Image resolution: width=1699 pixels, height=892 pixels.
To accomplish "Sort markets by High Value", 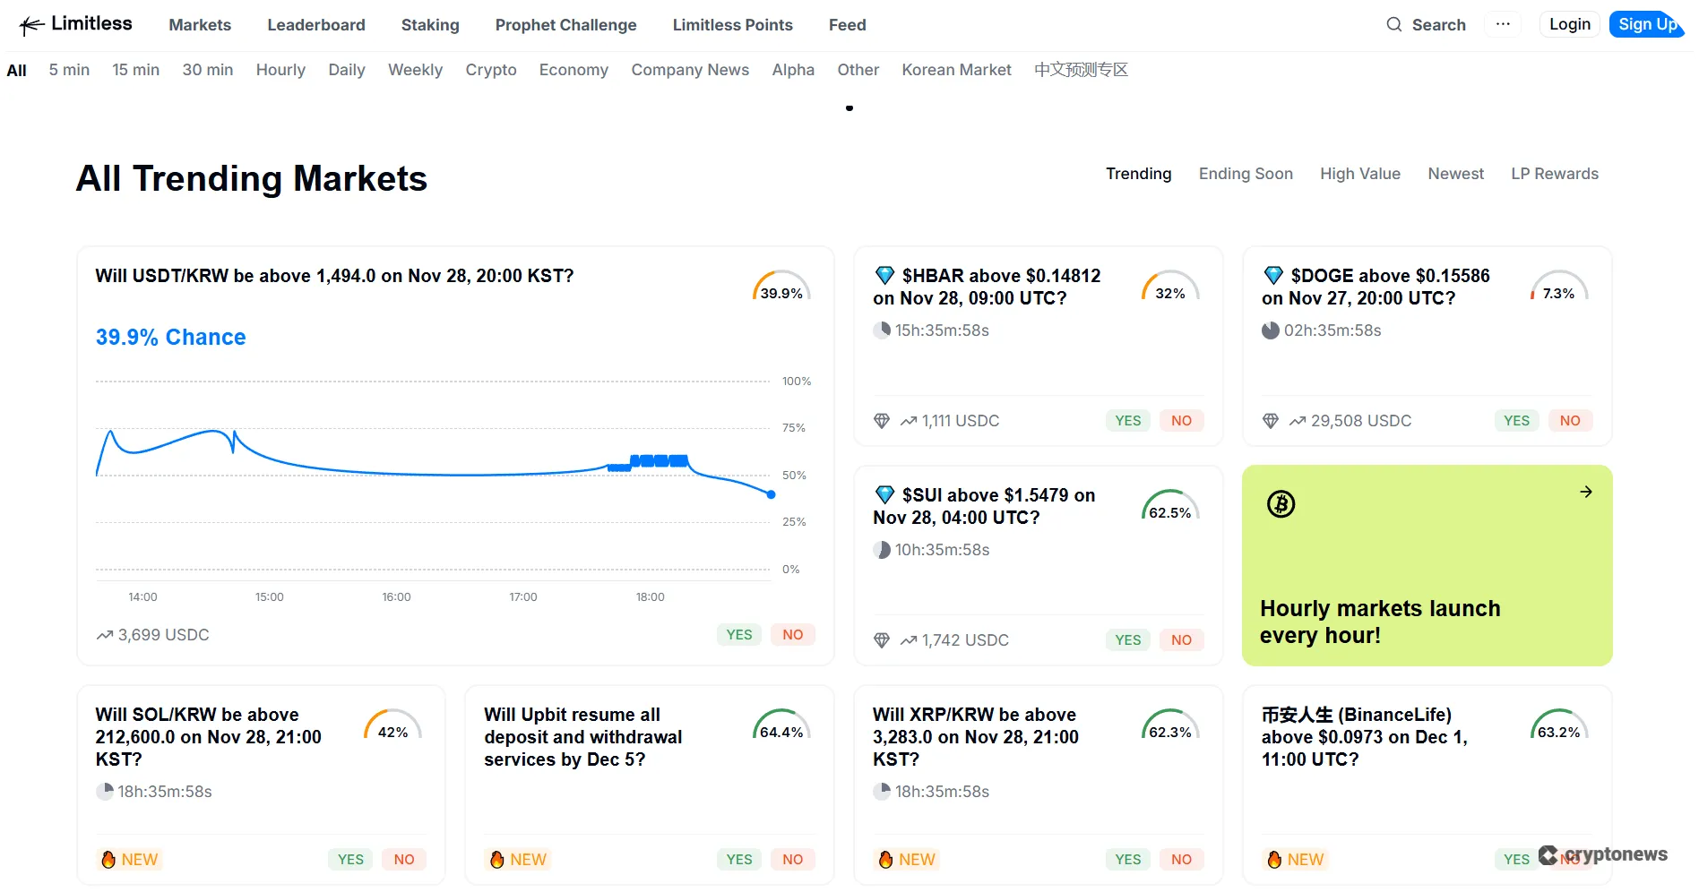I will tap(1359, 174).
